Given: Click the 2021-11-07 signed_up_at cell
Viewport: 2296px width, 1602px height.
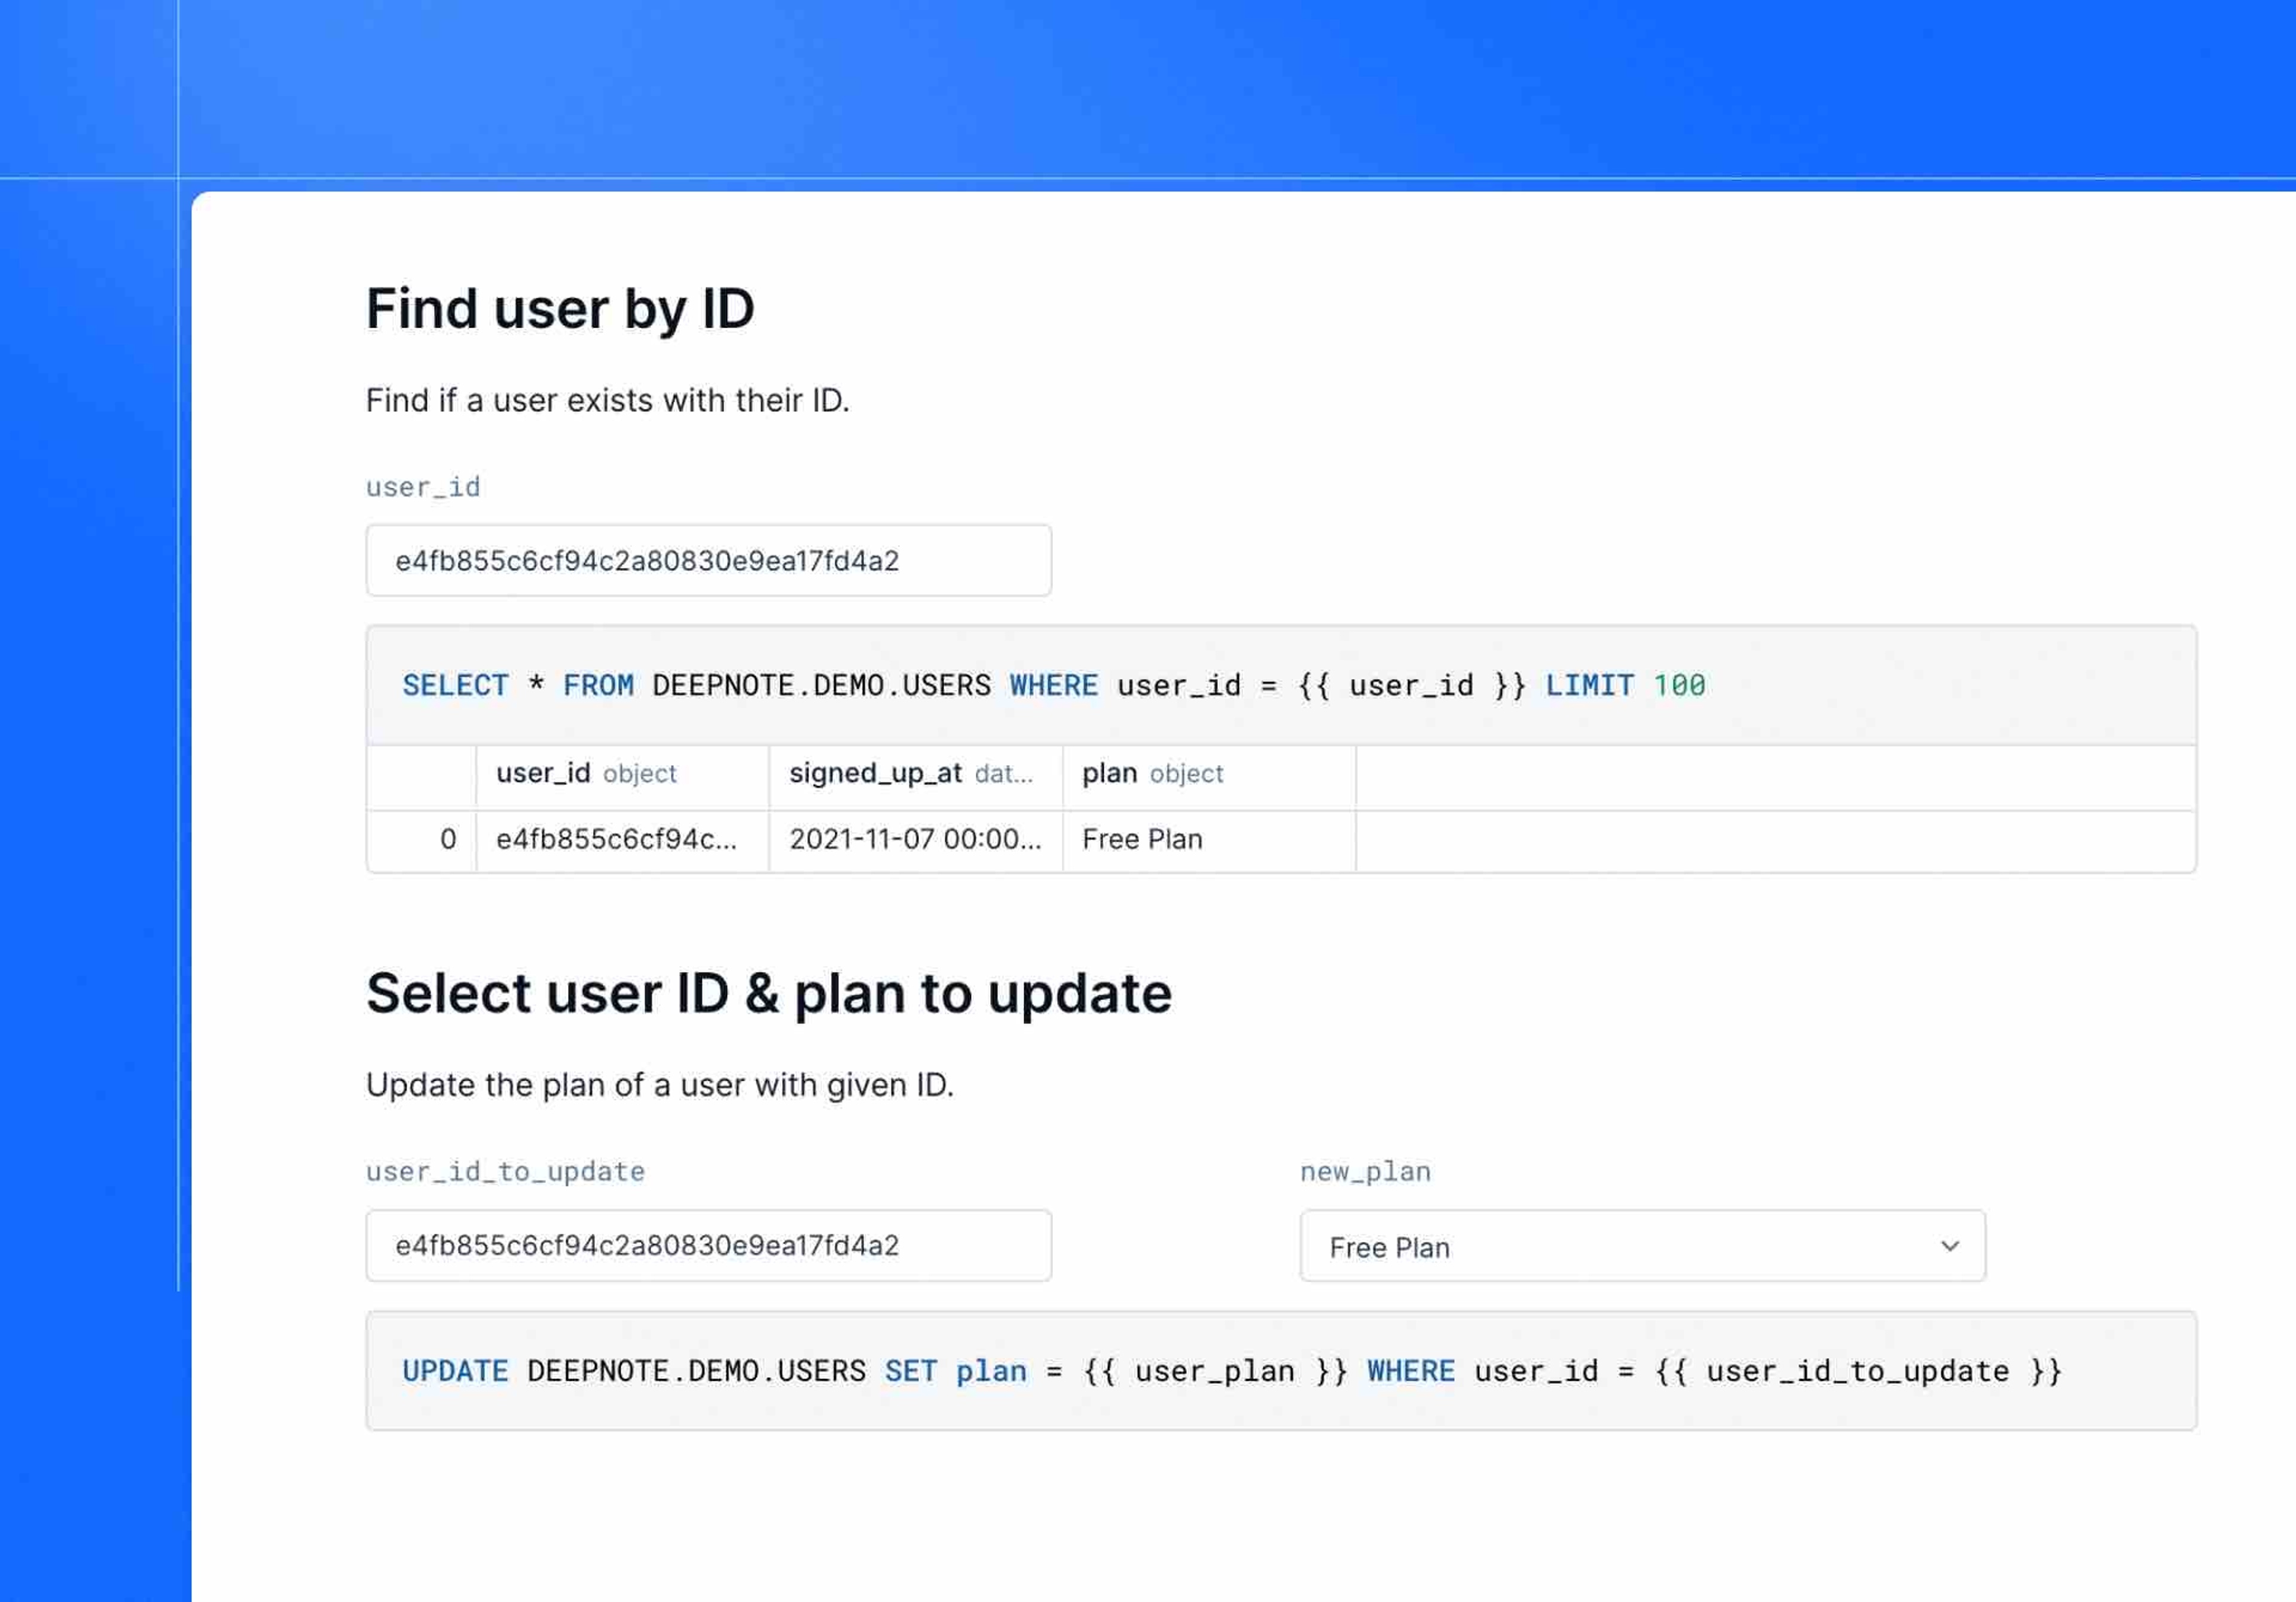Looking at the screenshot, I should (x=915, y=839).
